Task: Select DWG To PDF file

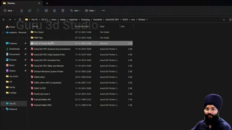Action: click(81, 88)
